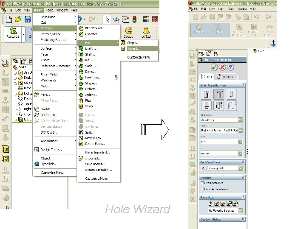Enable the Far side countersink checkbox
This screenshot has width=306, height=229.
pos(202,189)
